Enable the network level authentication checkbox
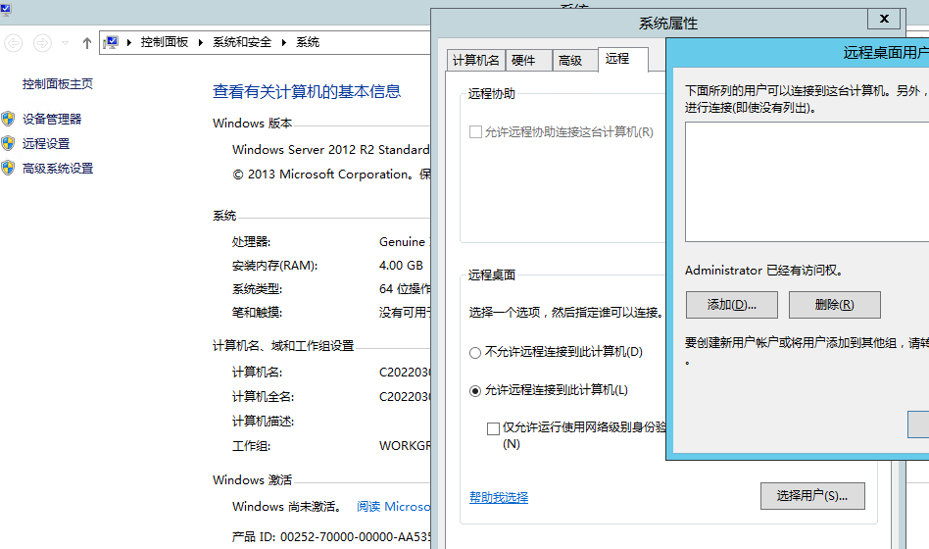The width and height of the screenshot is (929, 549). 493,428
